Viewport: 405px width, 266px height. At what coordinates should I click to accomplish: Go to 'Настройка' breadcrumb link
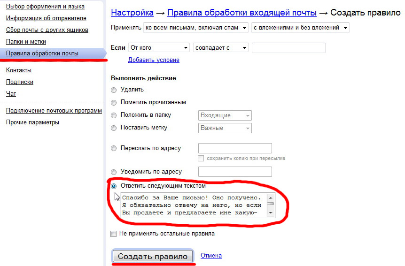[132, 13]
